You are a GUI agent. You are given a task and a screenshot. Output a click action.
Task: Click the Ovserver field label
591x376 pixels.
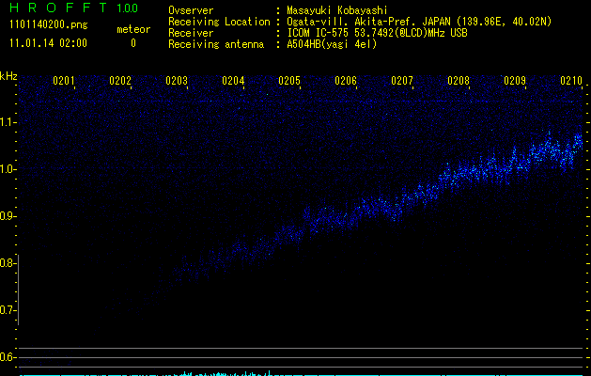tap(191, 10)
